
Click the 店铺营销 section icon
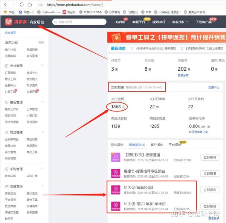7,186
